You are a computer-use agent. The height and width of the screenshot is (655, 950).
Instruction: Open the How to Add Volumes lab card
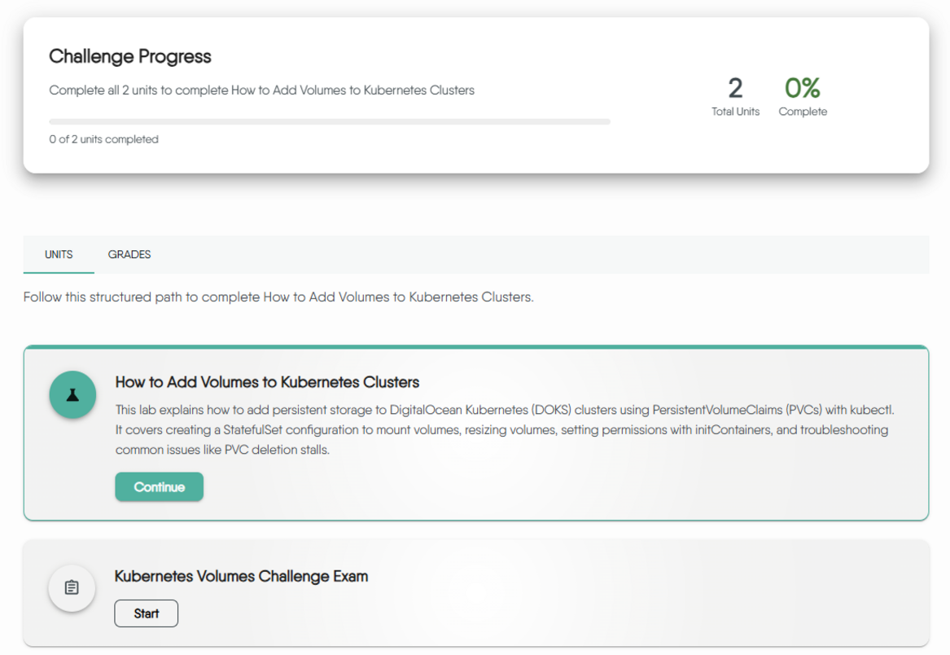tap(269, 382)
